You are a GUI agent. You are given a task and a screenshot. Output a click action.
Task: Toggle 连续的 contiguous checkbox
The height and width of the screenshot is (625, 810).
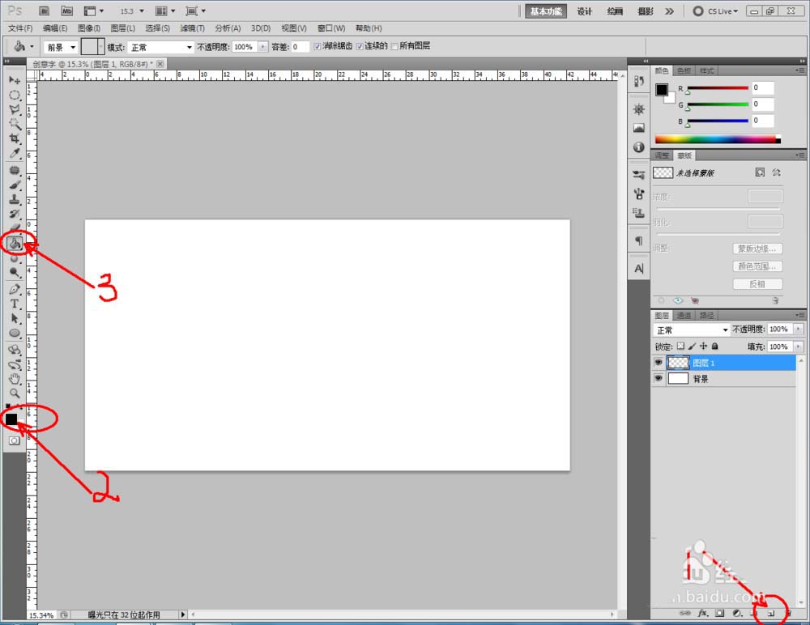pos(360,46)
